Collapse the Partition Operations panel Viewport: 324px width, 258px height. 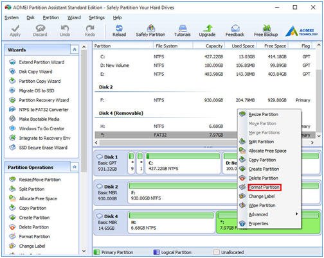pyautogui.click(x=75, y=167)
